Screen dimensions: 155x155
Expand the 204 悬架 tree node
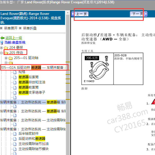pyautogui.click(x=1, y=48)
